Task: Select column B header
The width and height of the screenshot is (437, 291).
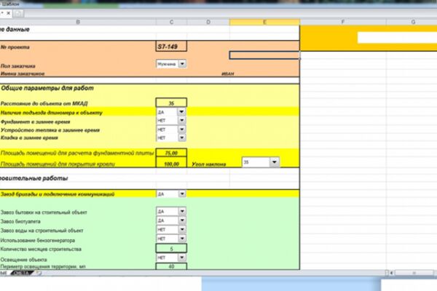Action: 78,22
